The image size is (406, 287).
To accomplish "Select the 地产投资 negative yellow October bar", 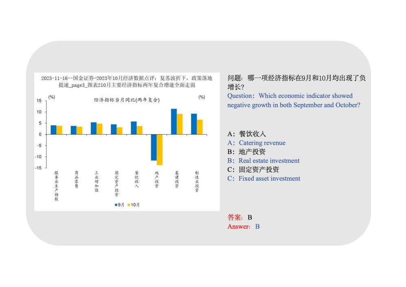I will 160,150.
